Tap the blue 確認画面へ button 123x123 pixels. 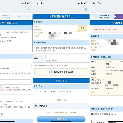point(61,119)
